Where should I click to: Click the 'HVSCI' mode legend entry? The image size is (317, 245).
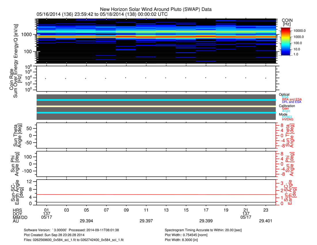pyautogui.click(x=288, y=117)
